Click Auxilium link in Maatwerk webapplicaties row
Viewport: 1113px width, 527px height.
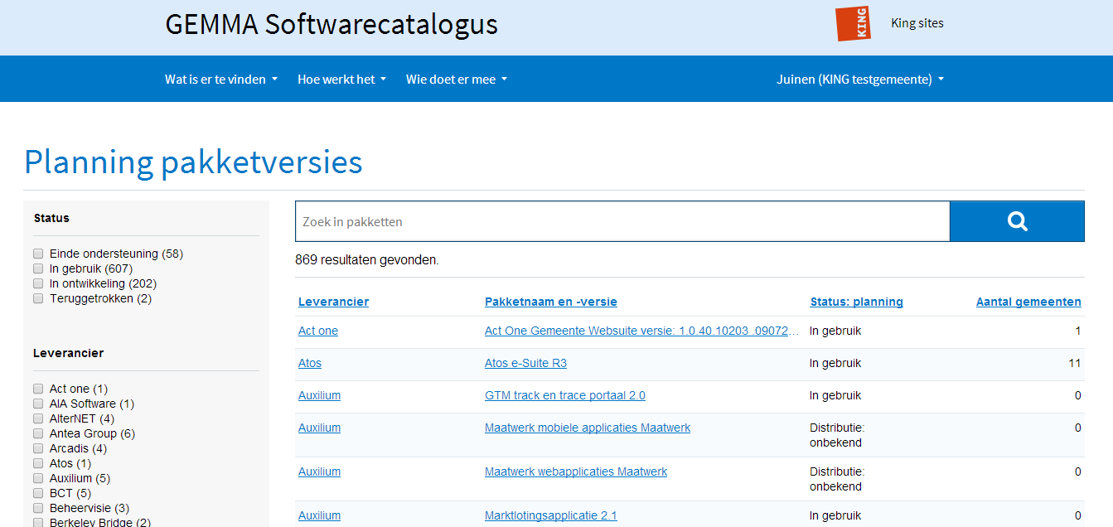[x=319, y=471]
